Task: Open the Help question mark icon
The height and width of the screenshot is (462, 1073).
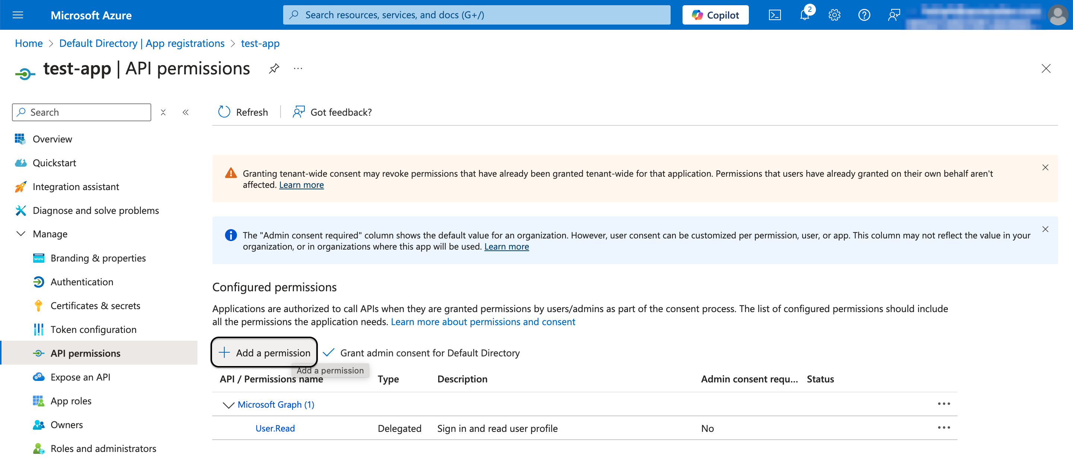Action: click(864, 15)
